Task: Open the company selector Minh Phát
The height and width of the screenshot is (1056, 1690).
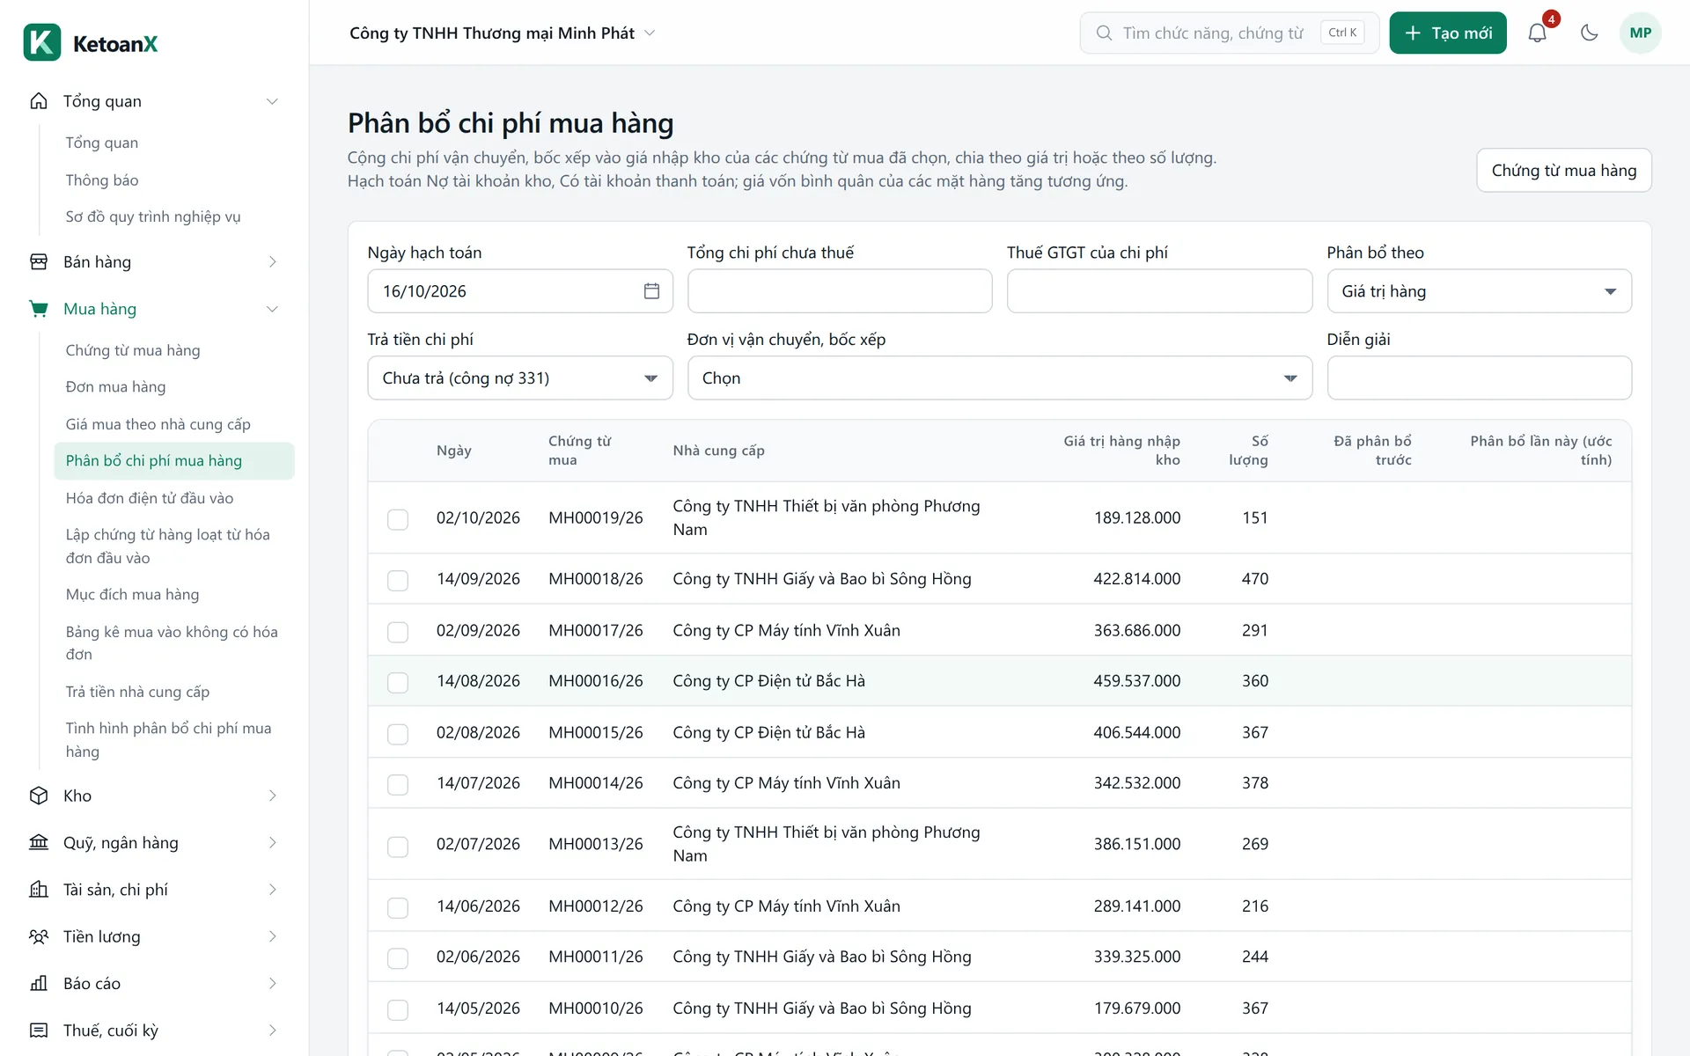Action: click(503, 33)
